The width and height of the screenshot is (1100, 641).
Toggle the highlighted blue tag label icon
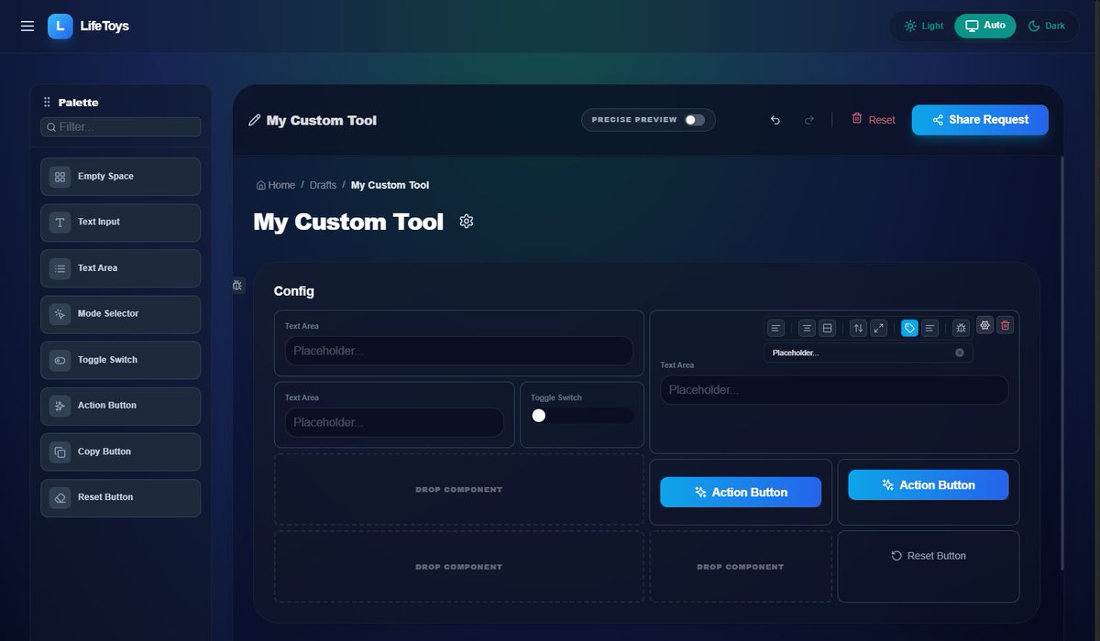[x=909, y=328]
